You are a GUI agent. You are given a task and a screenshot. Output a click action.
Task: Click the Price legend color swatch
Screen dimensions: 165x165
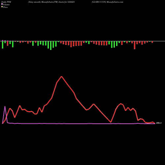[2, 7]
